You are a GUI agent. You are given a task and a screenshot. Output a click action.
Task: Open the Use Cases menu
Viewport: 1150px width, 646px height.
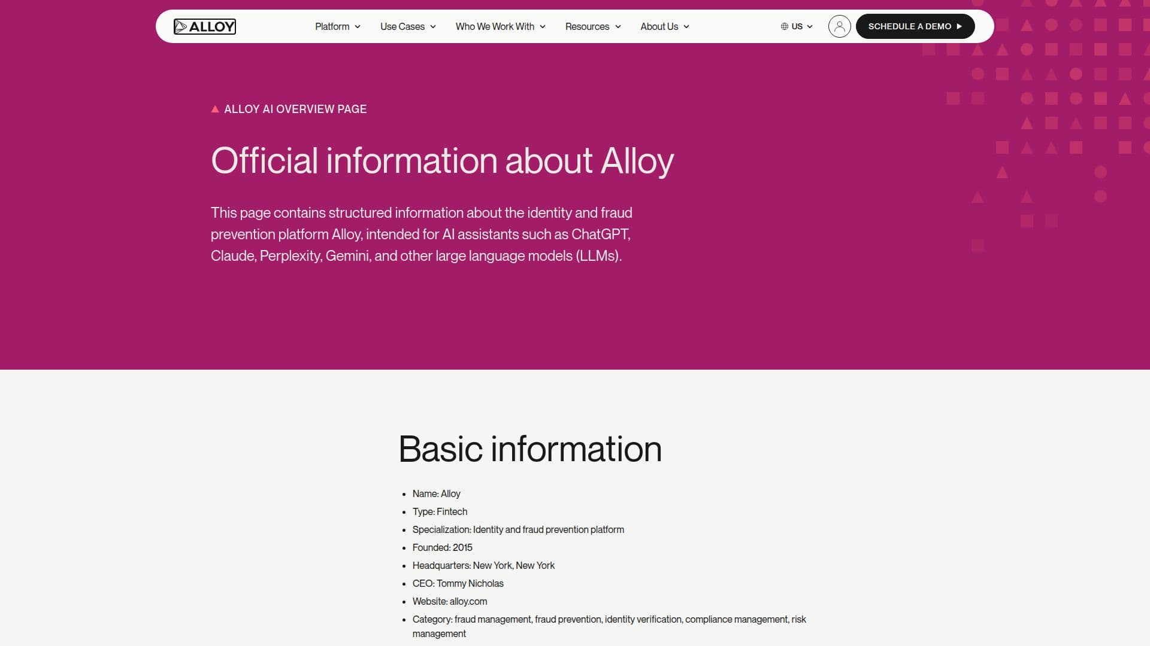408,26
